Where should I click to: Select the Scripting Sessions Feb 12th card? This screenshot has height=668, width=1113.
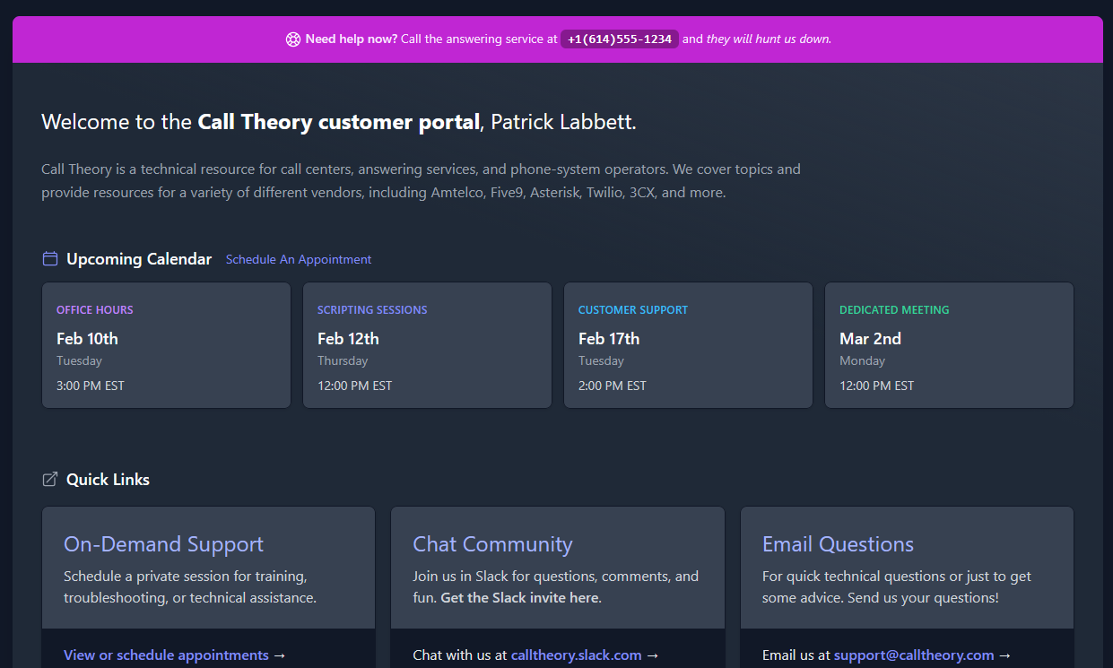coord(427,345)
